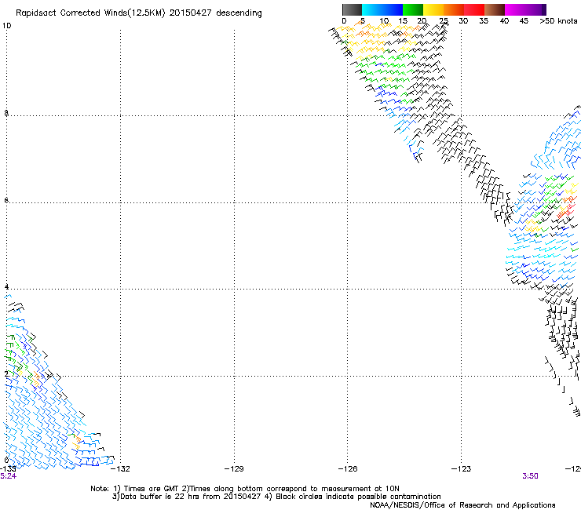Click the yellow 20-25 knots color swatch
The width and height of the screenshot is (581, 510).
[433, 9]
